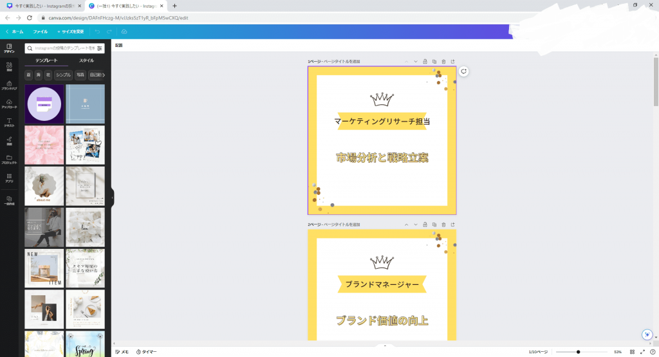This screenshot has width=659, height=357.
Task: Click the template search filter icon
Action: pyautogui.click(x=100, y=48)
